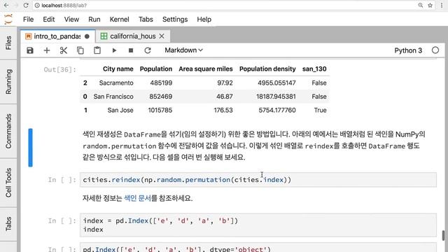Screen dimensions: 448x252
Task: Select the Korean markdown cell about reindex
Action: pos(253,146)
